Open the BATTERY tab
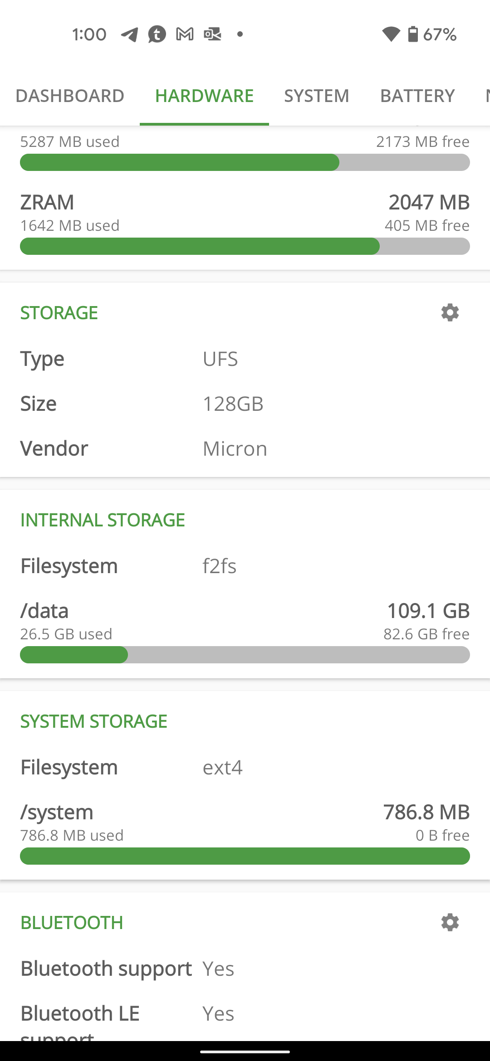This screenshot has height=1061, width=490. click(x=417, y=96)
